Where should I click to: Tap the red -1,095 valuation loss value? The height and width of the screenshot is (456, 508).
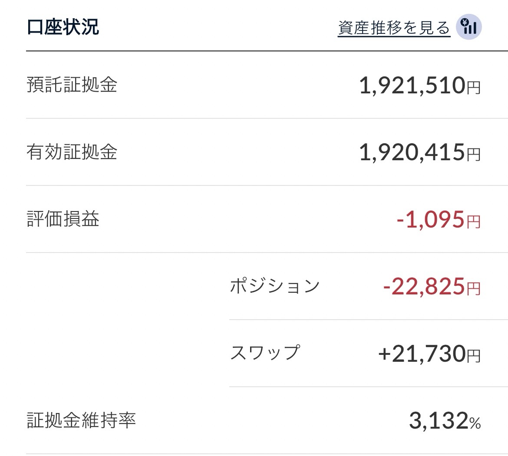[x=430, y=220]
